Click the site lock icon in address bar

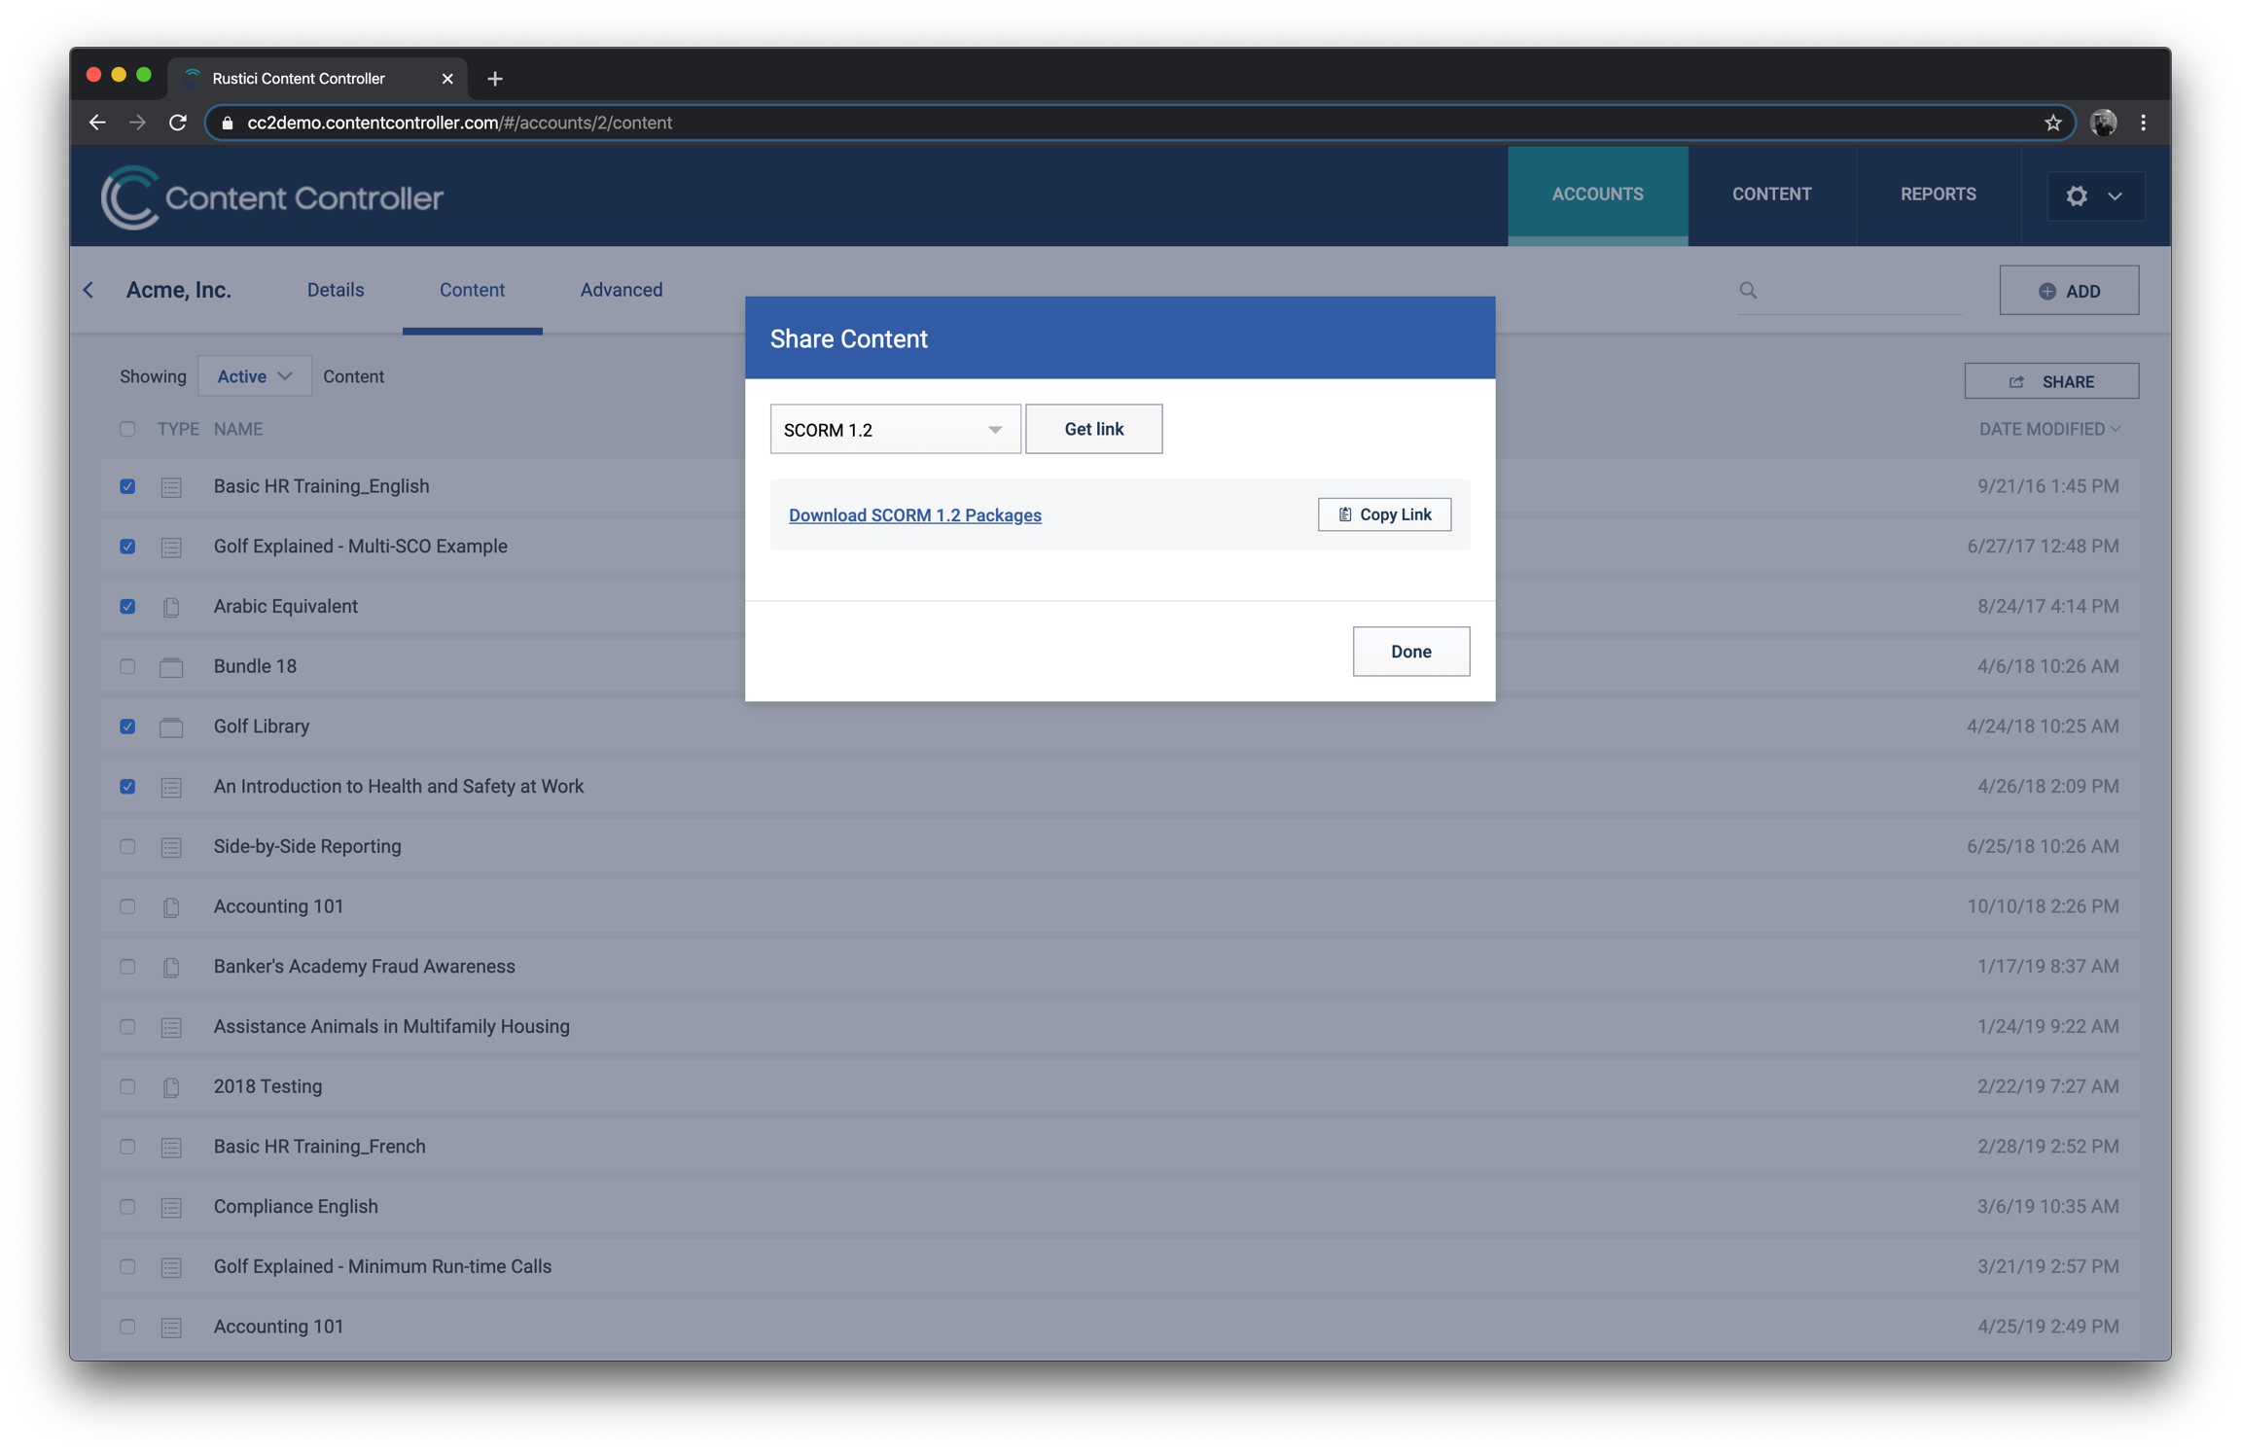tap(228, 123)
